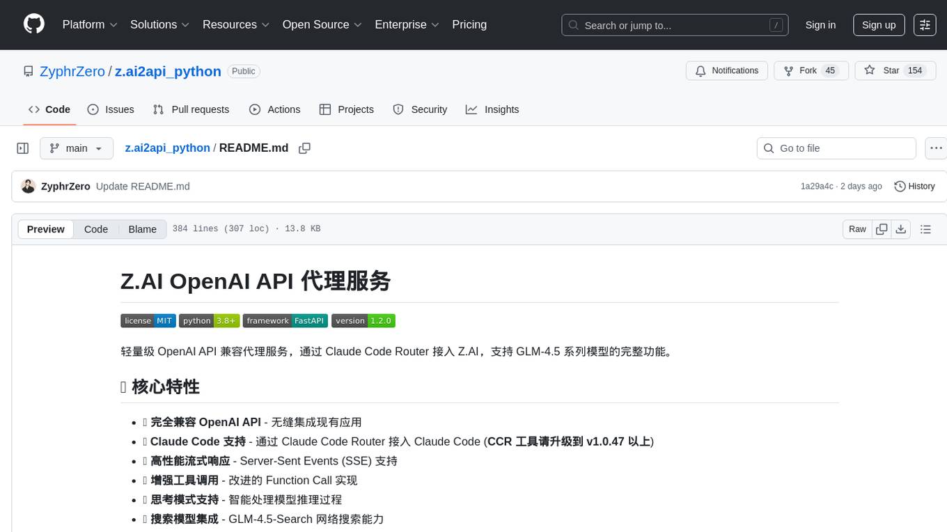This screenshot has width=947, height=532.
Task: Select the Blame view toggle
Action: pyautogui.click(x=142, y=229)
